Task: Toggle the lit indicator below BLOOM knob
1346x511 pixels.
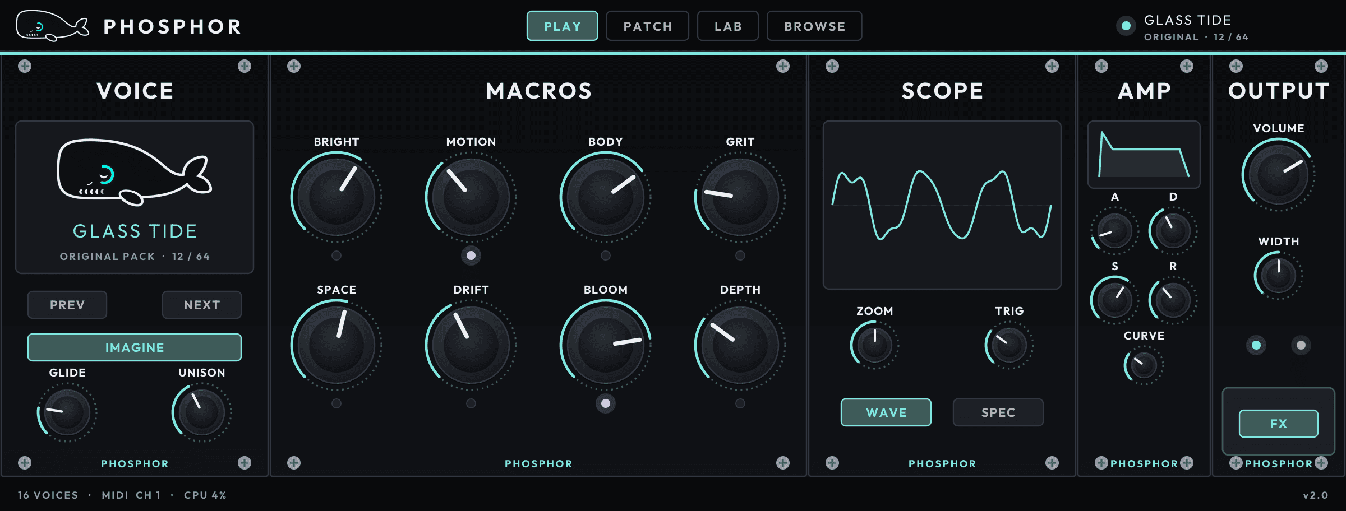Action: pyautogui.click(x=606, y=403)
